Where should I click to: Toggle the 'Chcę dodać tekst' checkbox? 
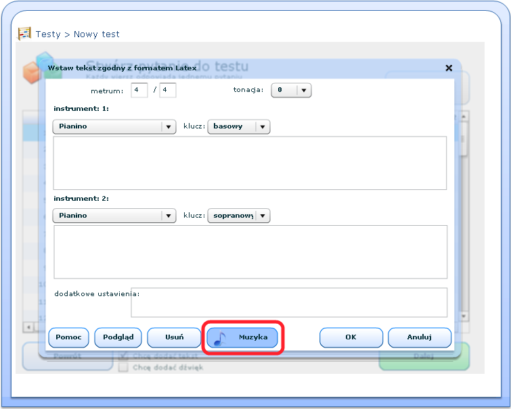click(123, 357)
